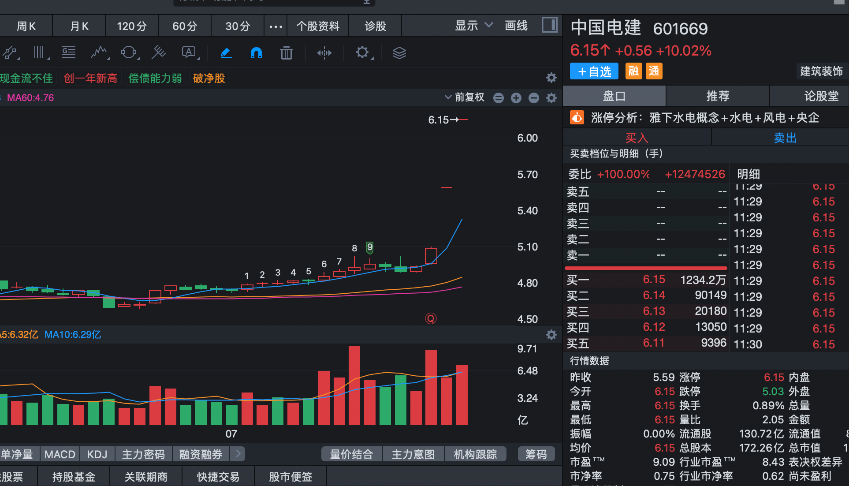Click the 破净股 tag
This screenshot has height=486, width=849.
pos(209,79)
